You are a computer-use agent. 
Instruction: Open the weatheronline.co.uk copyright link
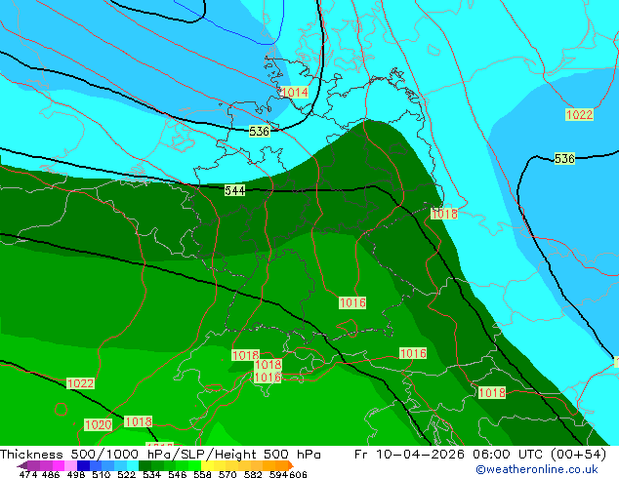[x=537, y=469]
